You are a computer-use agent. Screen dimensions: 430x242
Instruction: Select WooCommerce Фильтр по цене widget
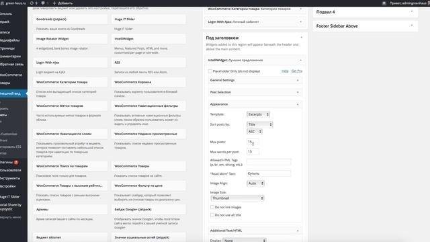coord(148,186)
